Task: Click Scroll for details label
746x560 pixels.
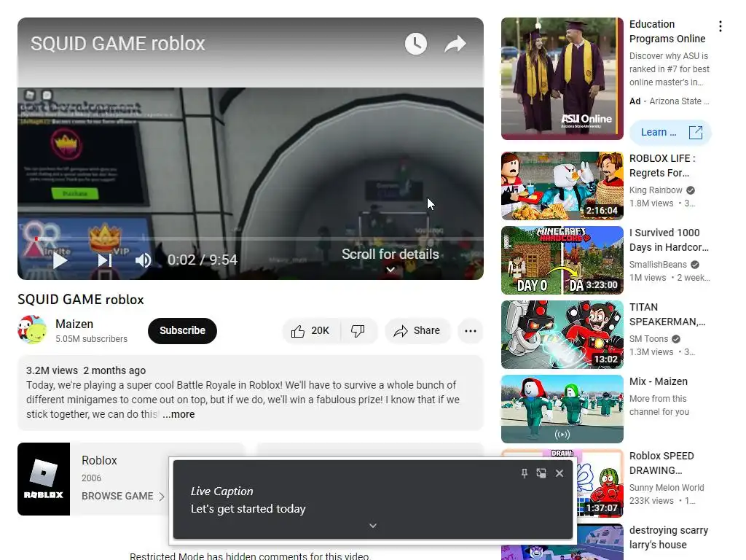Action: click(x=390, y=254)
